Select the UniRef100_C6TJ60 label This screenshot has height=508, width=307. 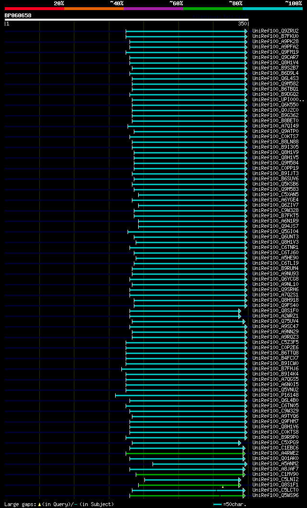tap(276, 253)
